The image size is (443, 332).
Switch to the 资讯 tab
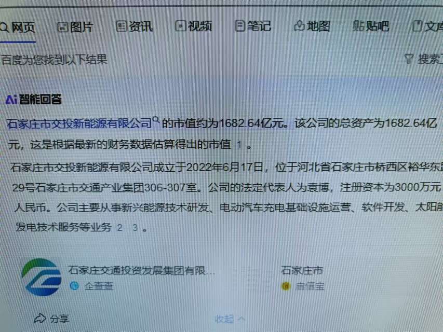135,26
